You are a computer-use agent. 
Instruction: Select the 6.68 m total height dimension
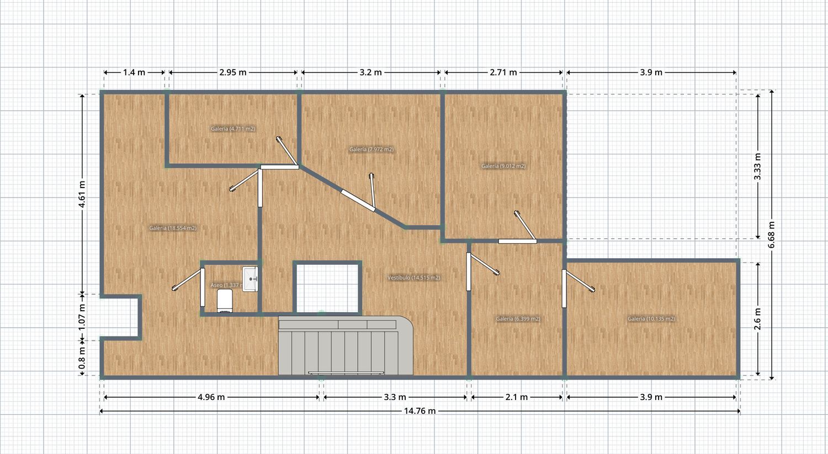(x=772, y=234)
